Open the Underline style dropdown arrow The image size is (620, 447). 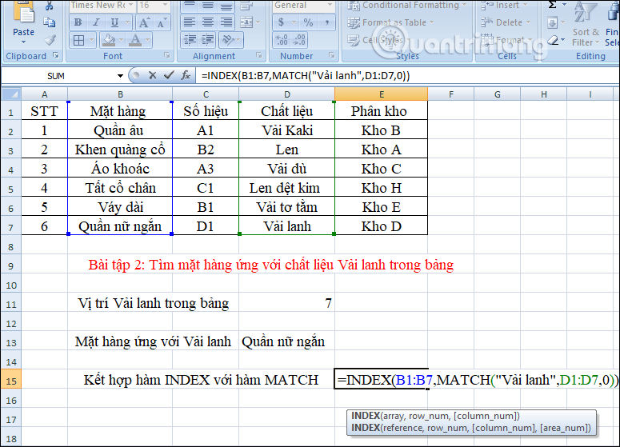(x=127, y=22)
